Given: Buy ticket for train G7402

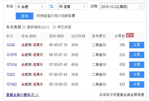Looking at the screenshot, I should 137,84.
